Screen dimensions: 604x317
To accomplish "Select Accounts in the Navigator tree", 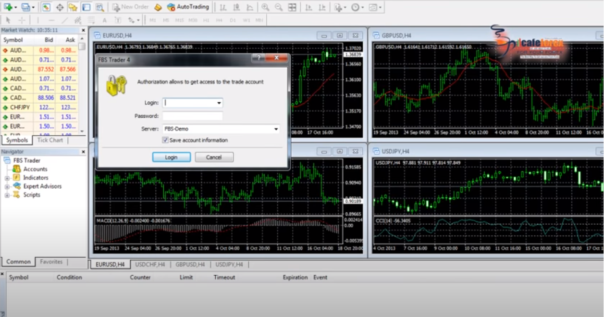I will [35, 169].
